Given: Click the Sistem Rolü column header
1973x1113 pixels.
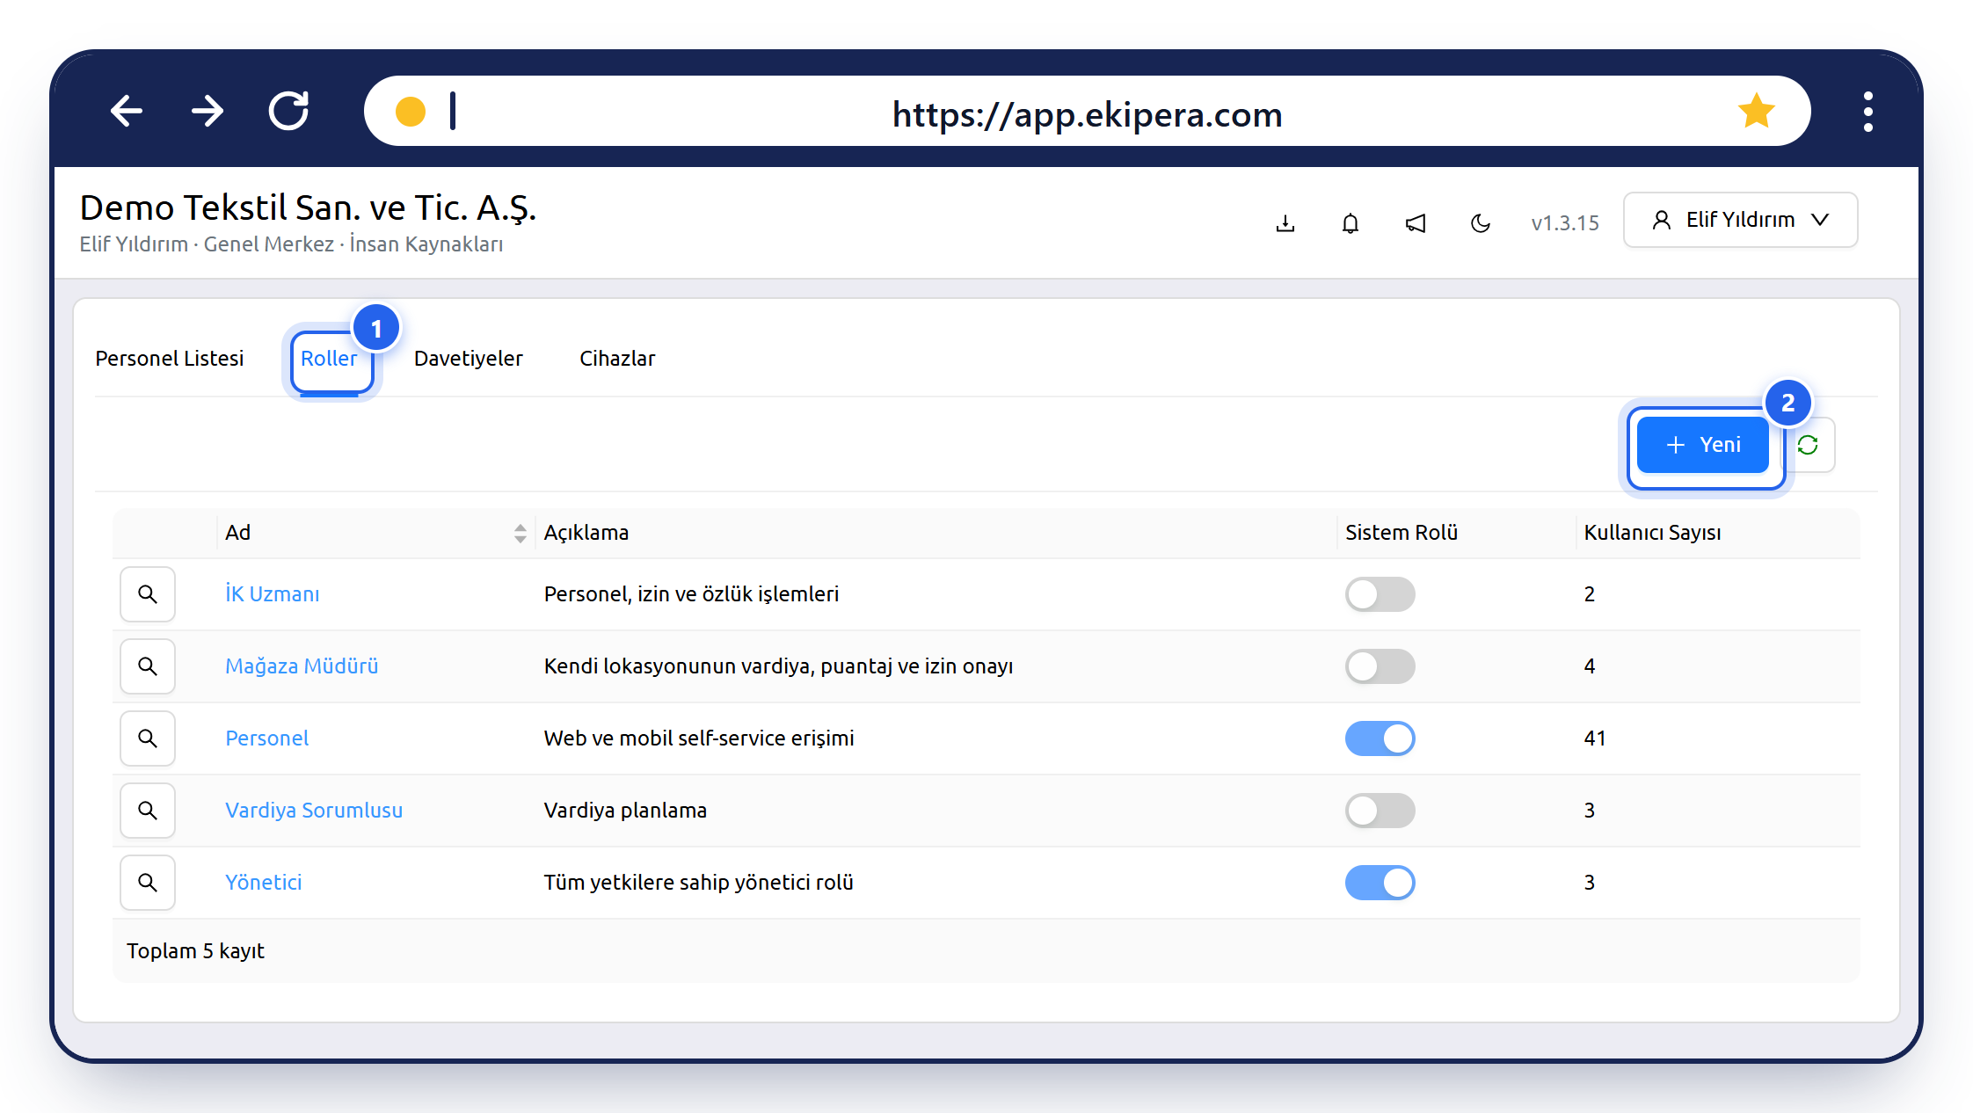Looking at the screenshot, I should point(1401,533).
